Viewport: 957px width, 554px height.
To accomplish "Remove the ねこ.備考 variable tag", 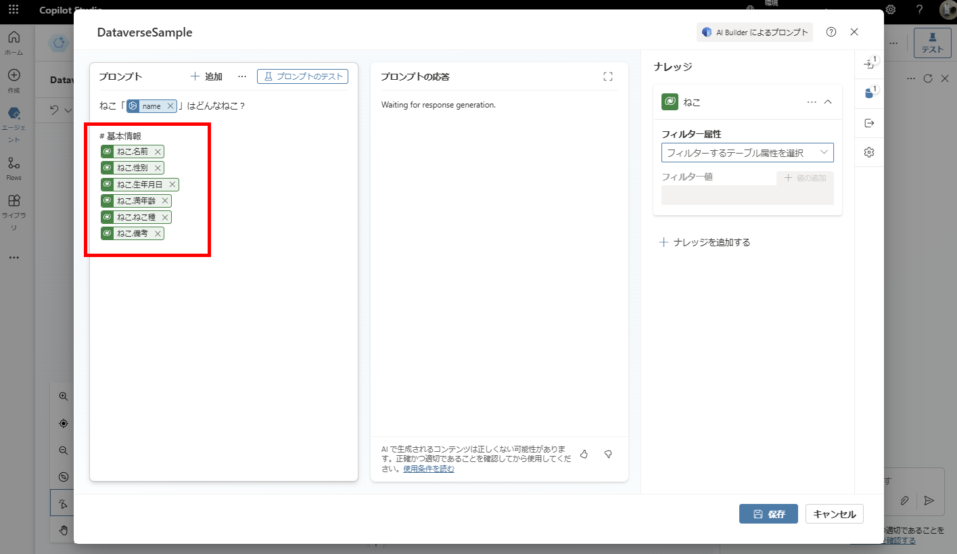I will click(156, 233).
